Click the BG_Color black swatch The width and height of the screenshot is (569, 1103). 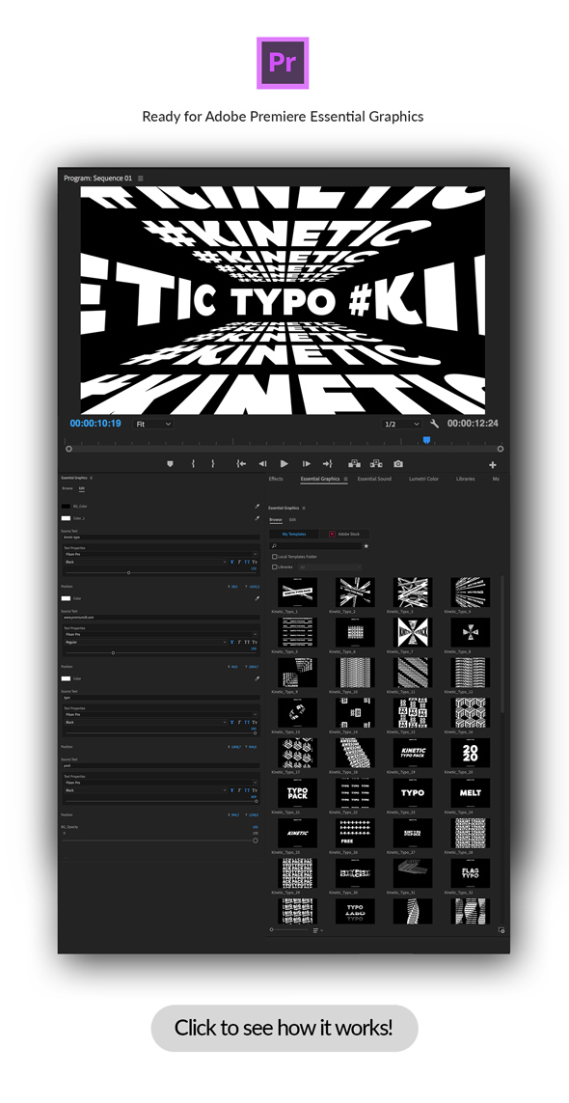click(x=67, y=506)
